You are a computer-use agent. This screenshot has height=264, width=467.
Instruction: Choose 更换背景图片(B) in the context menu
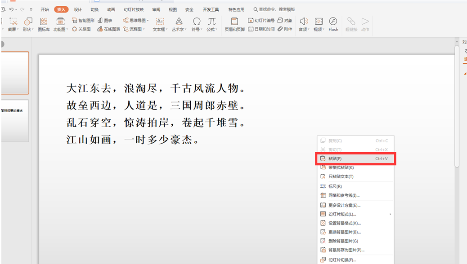pyautogui.click(x=355, y=232)
